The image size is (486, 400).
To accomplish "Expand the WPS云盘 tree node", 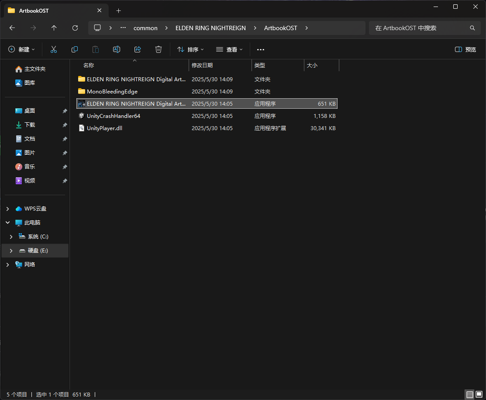I will (x=8, y=209).
